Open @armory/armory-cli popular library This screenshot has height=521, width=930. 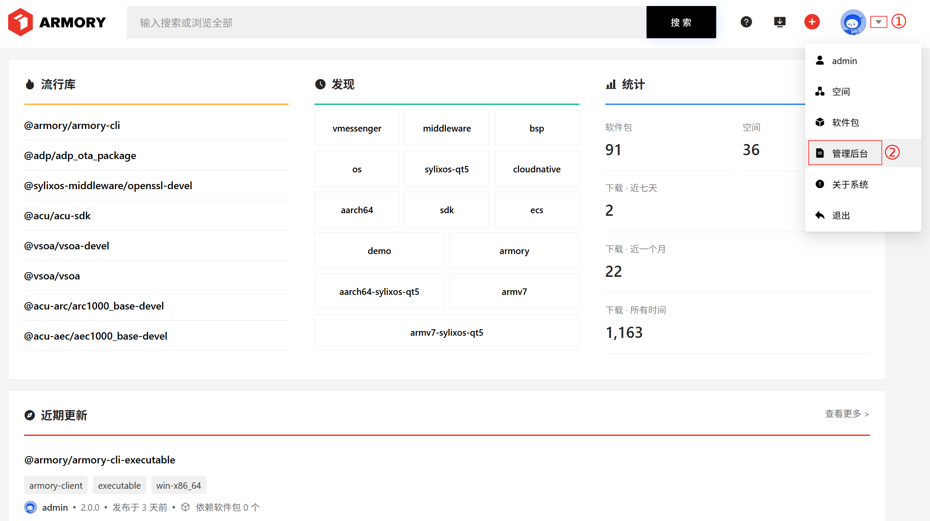pyautogui.click(x=72, y=126)
